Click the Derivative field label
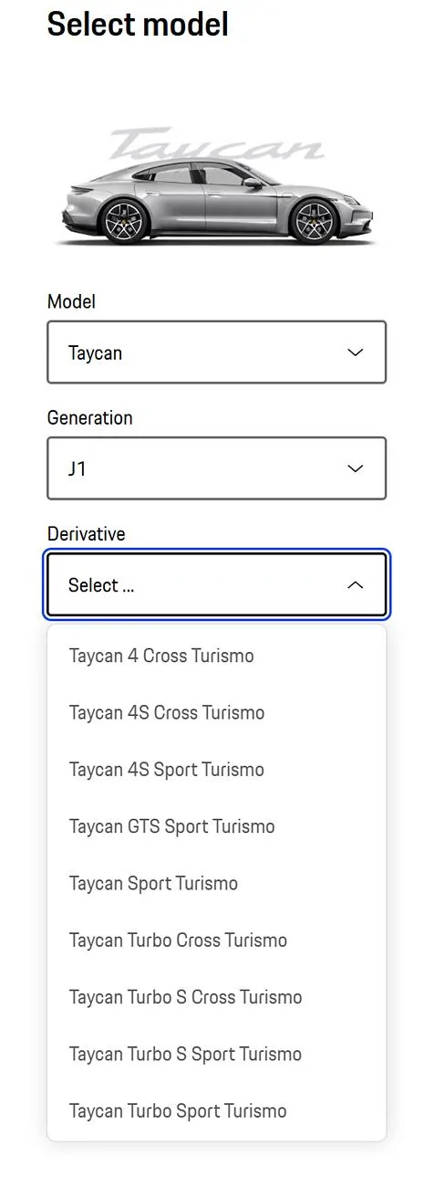This screenshot has height=1187, width=424. pos(87,534)
